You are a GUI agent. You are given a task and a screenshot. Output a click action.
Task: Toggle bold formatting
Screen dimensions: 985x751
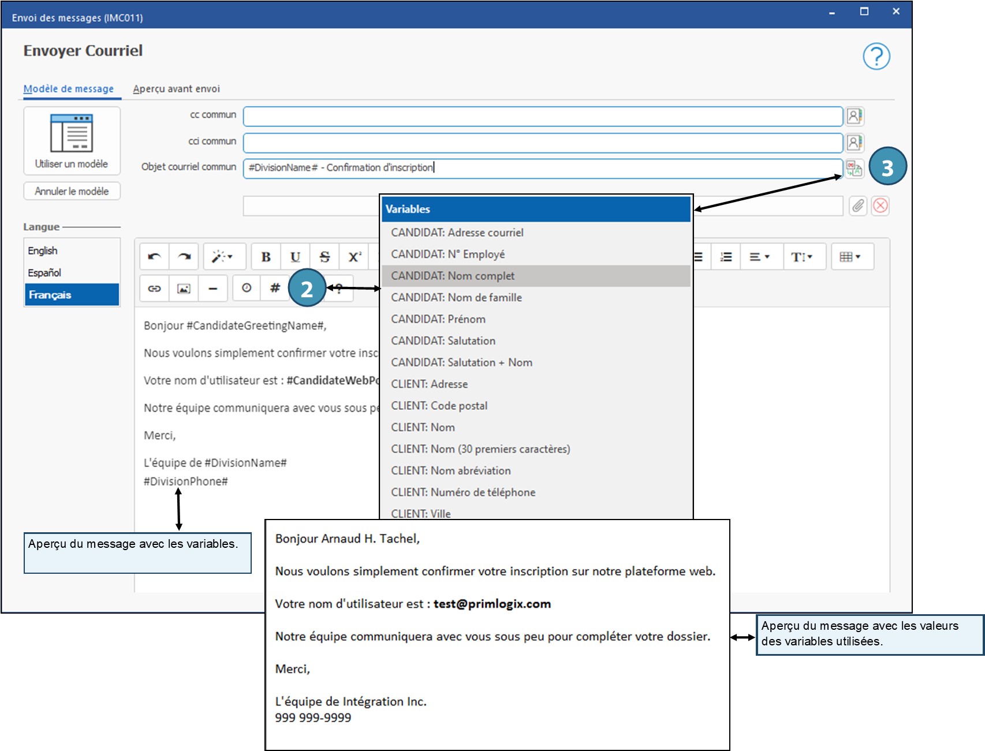click(266, 257)
